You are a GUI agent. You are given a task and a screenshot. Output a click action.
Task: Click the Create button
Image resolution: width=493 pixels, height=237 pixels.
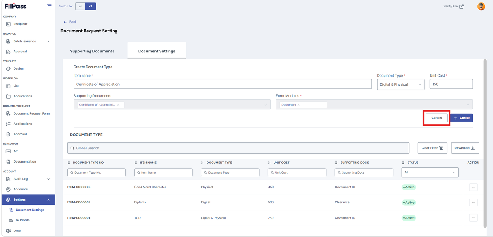[462, 118]
